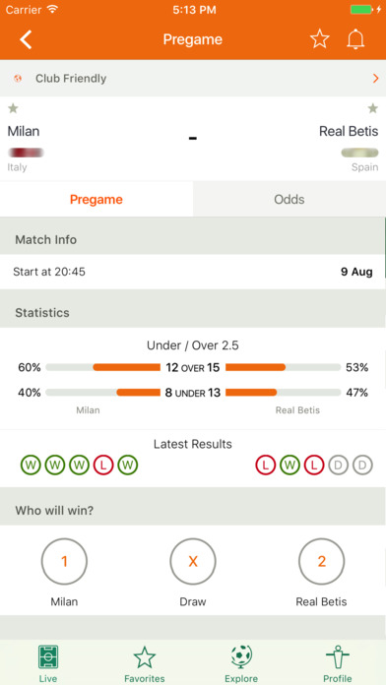
Task: Open the Profile foosball player icon
Action: click(x=338, y=657)
